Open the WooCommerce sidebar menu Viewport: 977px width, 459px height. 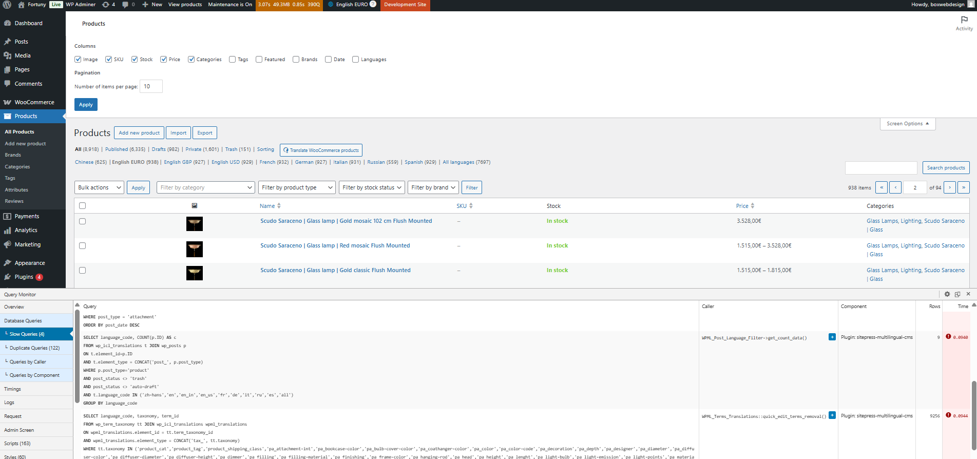click(34, 102)
